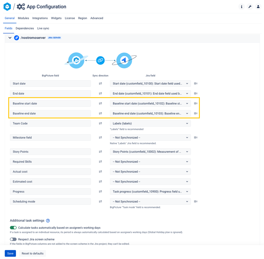
Task: Switch to the License tab
Action: 70,18
